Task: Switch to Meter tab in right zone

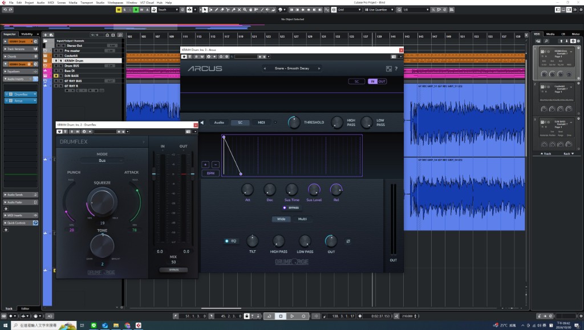Action: pos(575,34)
